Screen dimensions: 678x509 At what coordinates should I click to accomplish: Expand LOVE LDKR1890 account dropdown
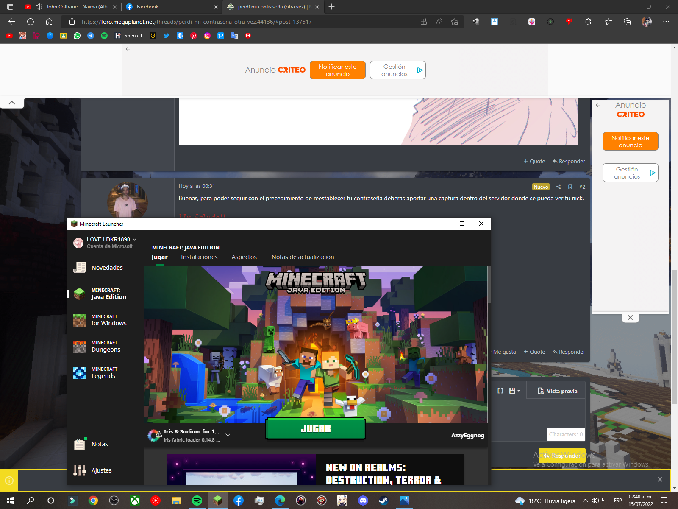(134, 239)
